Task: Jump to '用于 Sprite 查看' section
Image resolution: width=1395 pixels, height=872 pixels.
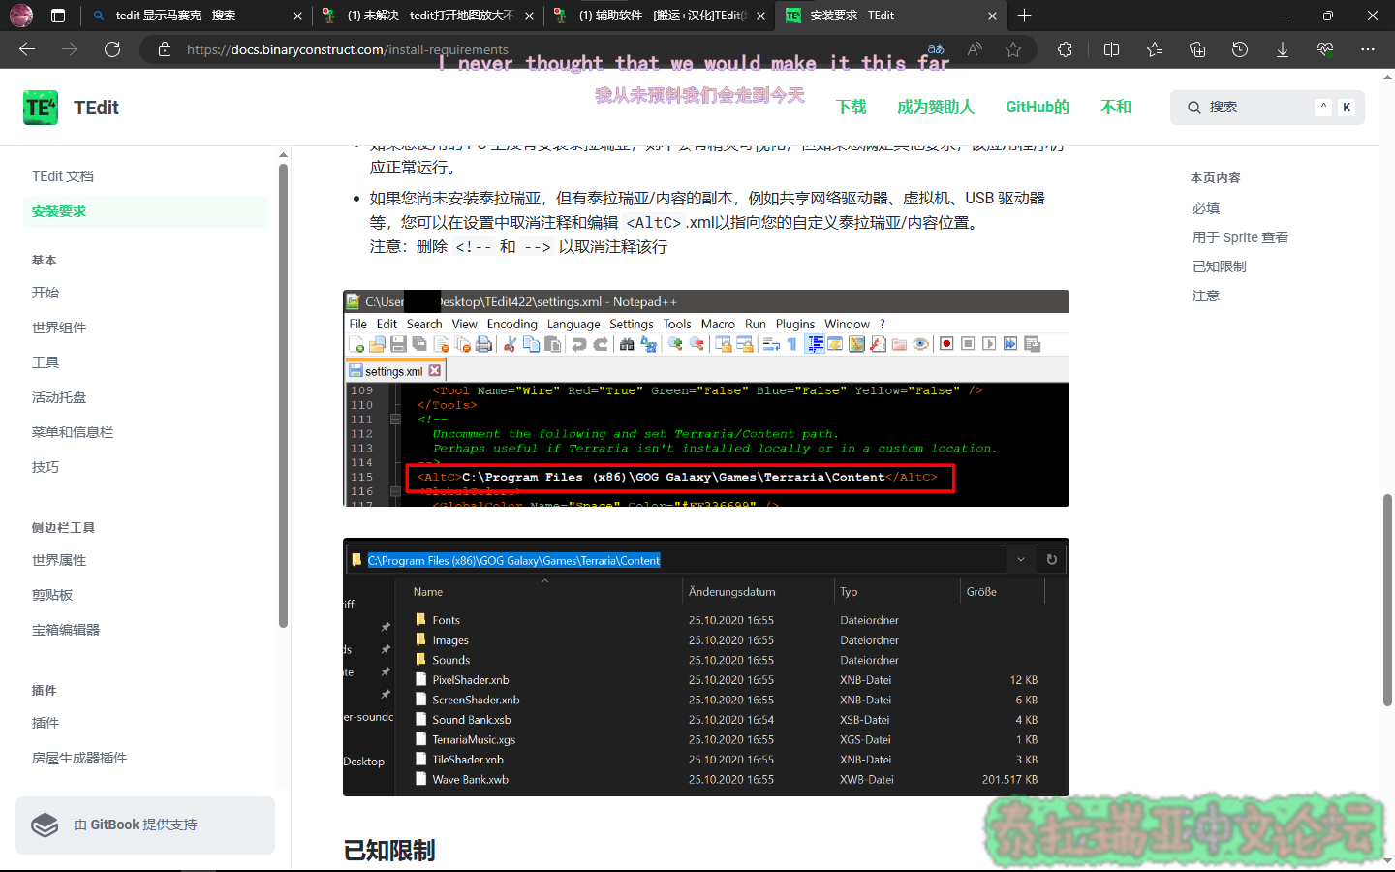Action: point(1240,237)
